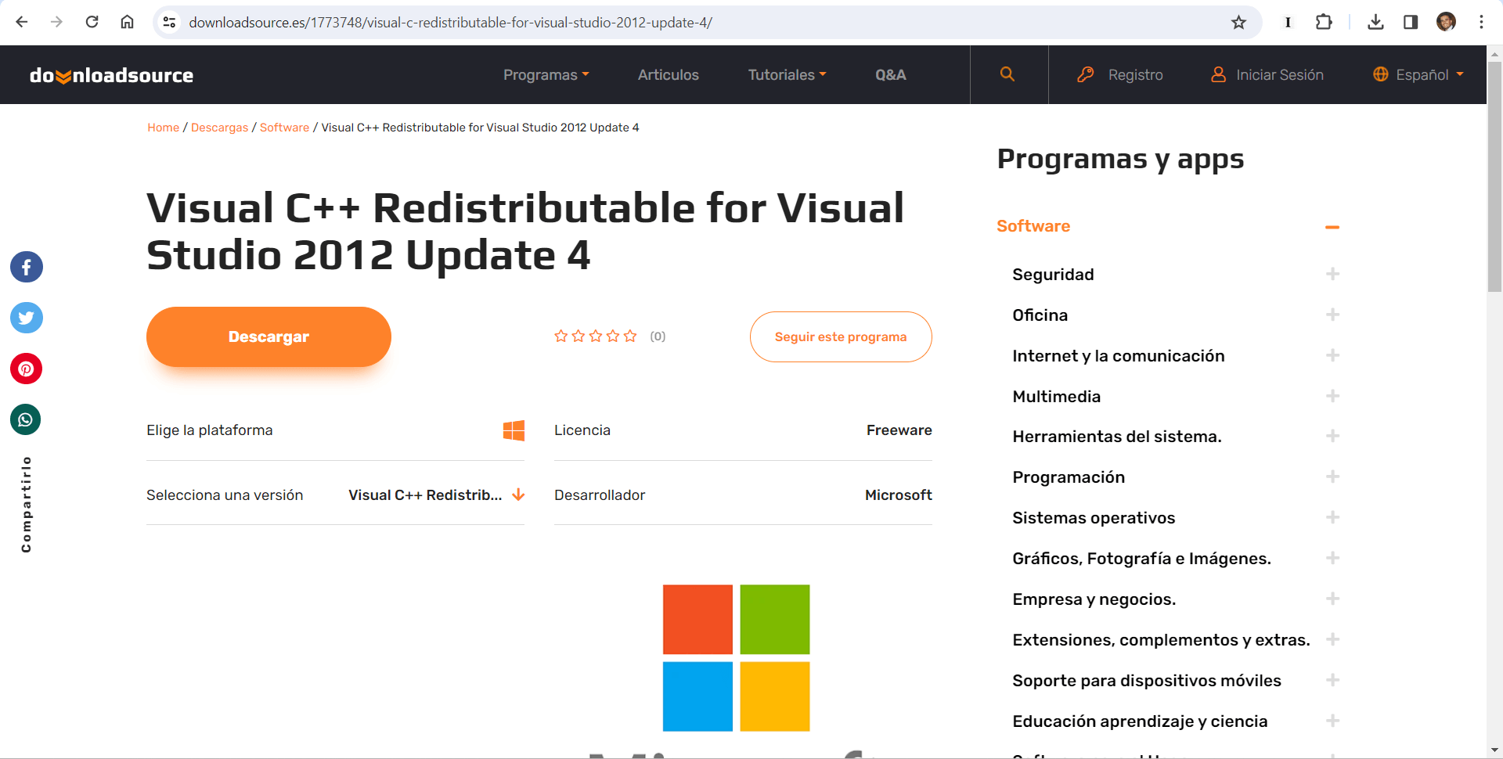This screenshot has height=759, width=1503.
Task: Click the Descargar download button
Action: pos(269,337)
